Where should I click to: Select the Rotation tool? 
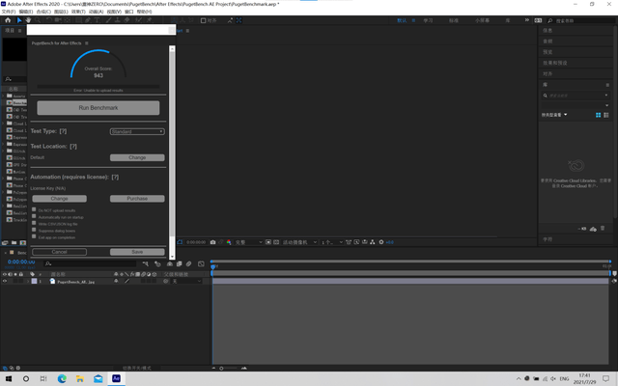(49, 20)
